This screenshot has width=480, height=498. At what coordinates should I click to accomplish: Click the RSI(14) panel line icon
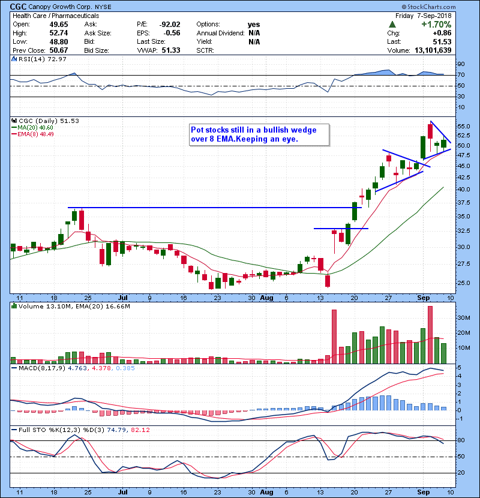click(14, 59)
